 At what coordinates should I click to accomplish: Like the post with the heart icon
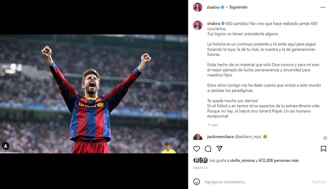[x=197, y=149]
